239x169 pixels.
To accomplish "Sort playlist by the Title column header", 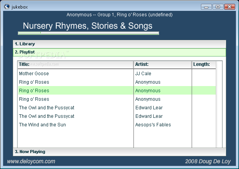I will click(75, 65).
